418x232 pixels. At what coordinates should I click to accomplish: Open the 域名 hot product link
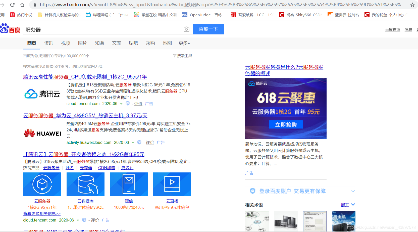point(70,168)
